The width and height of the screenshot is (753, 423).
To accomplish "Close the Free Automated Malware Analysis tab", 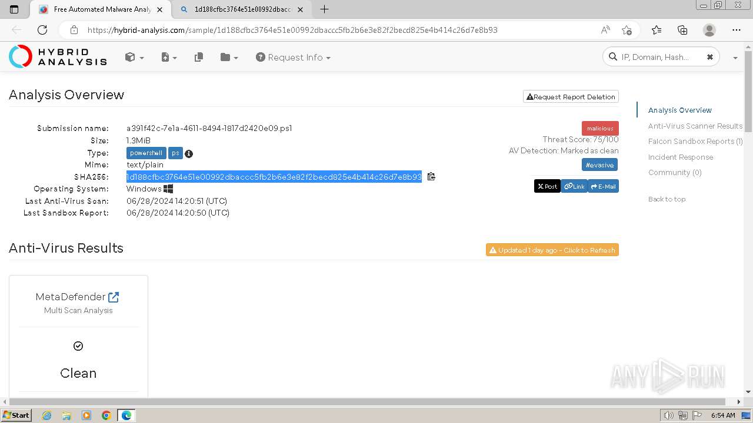I will click(159, 9).
